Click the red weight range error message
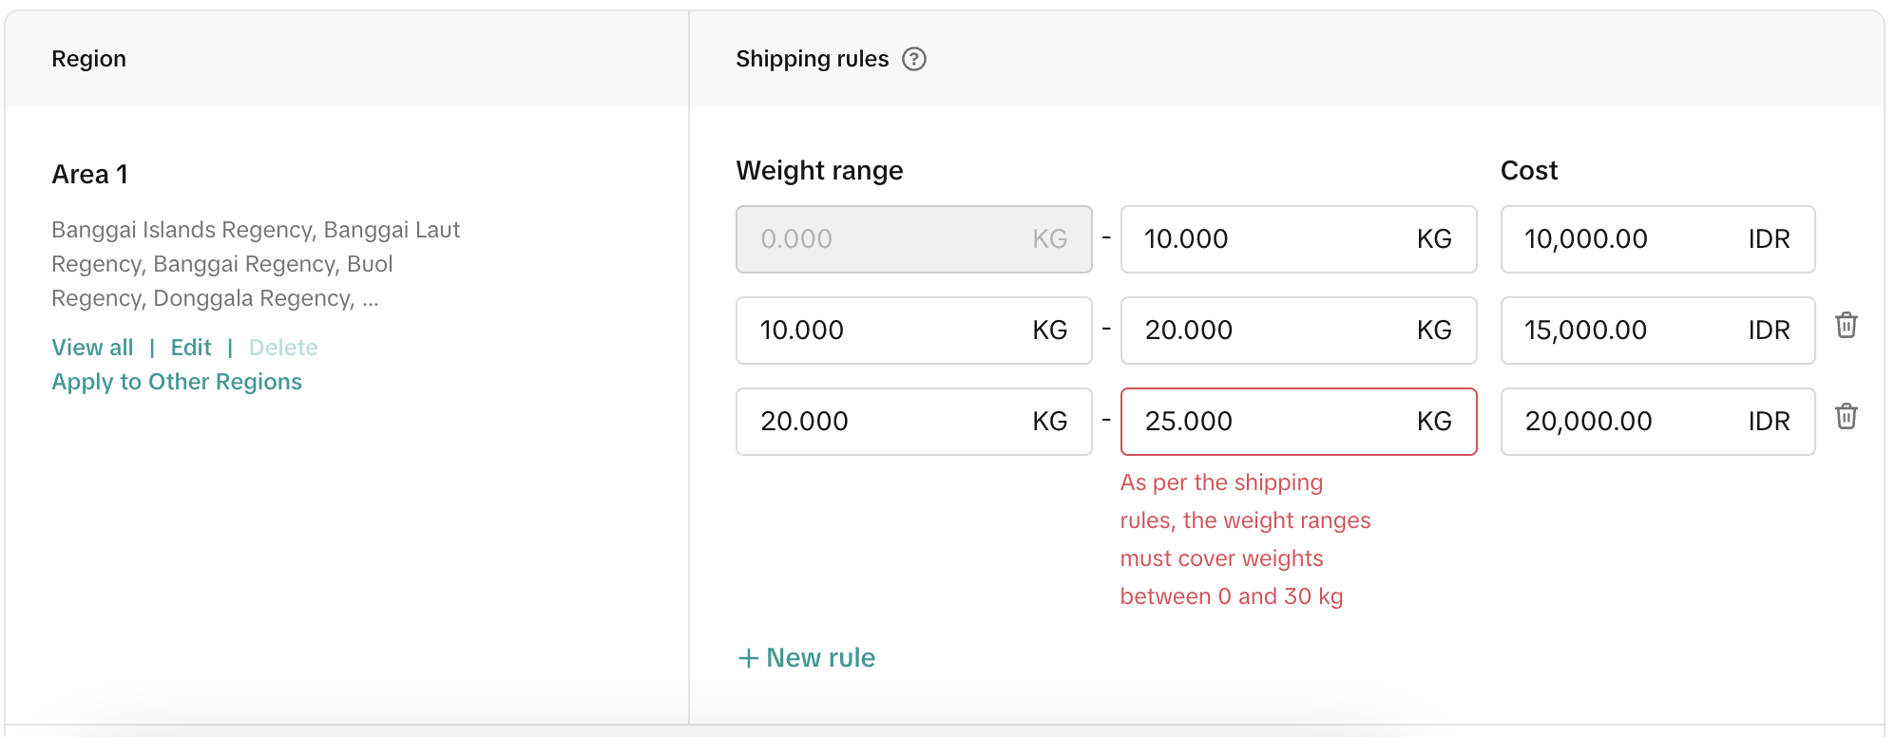 coord(1244,539)
